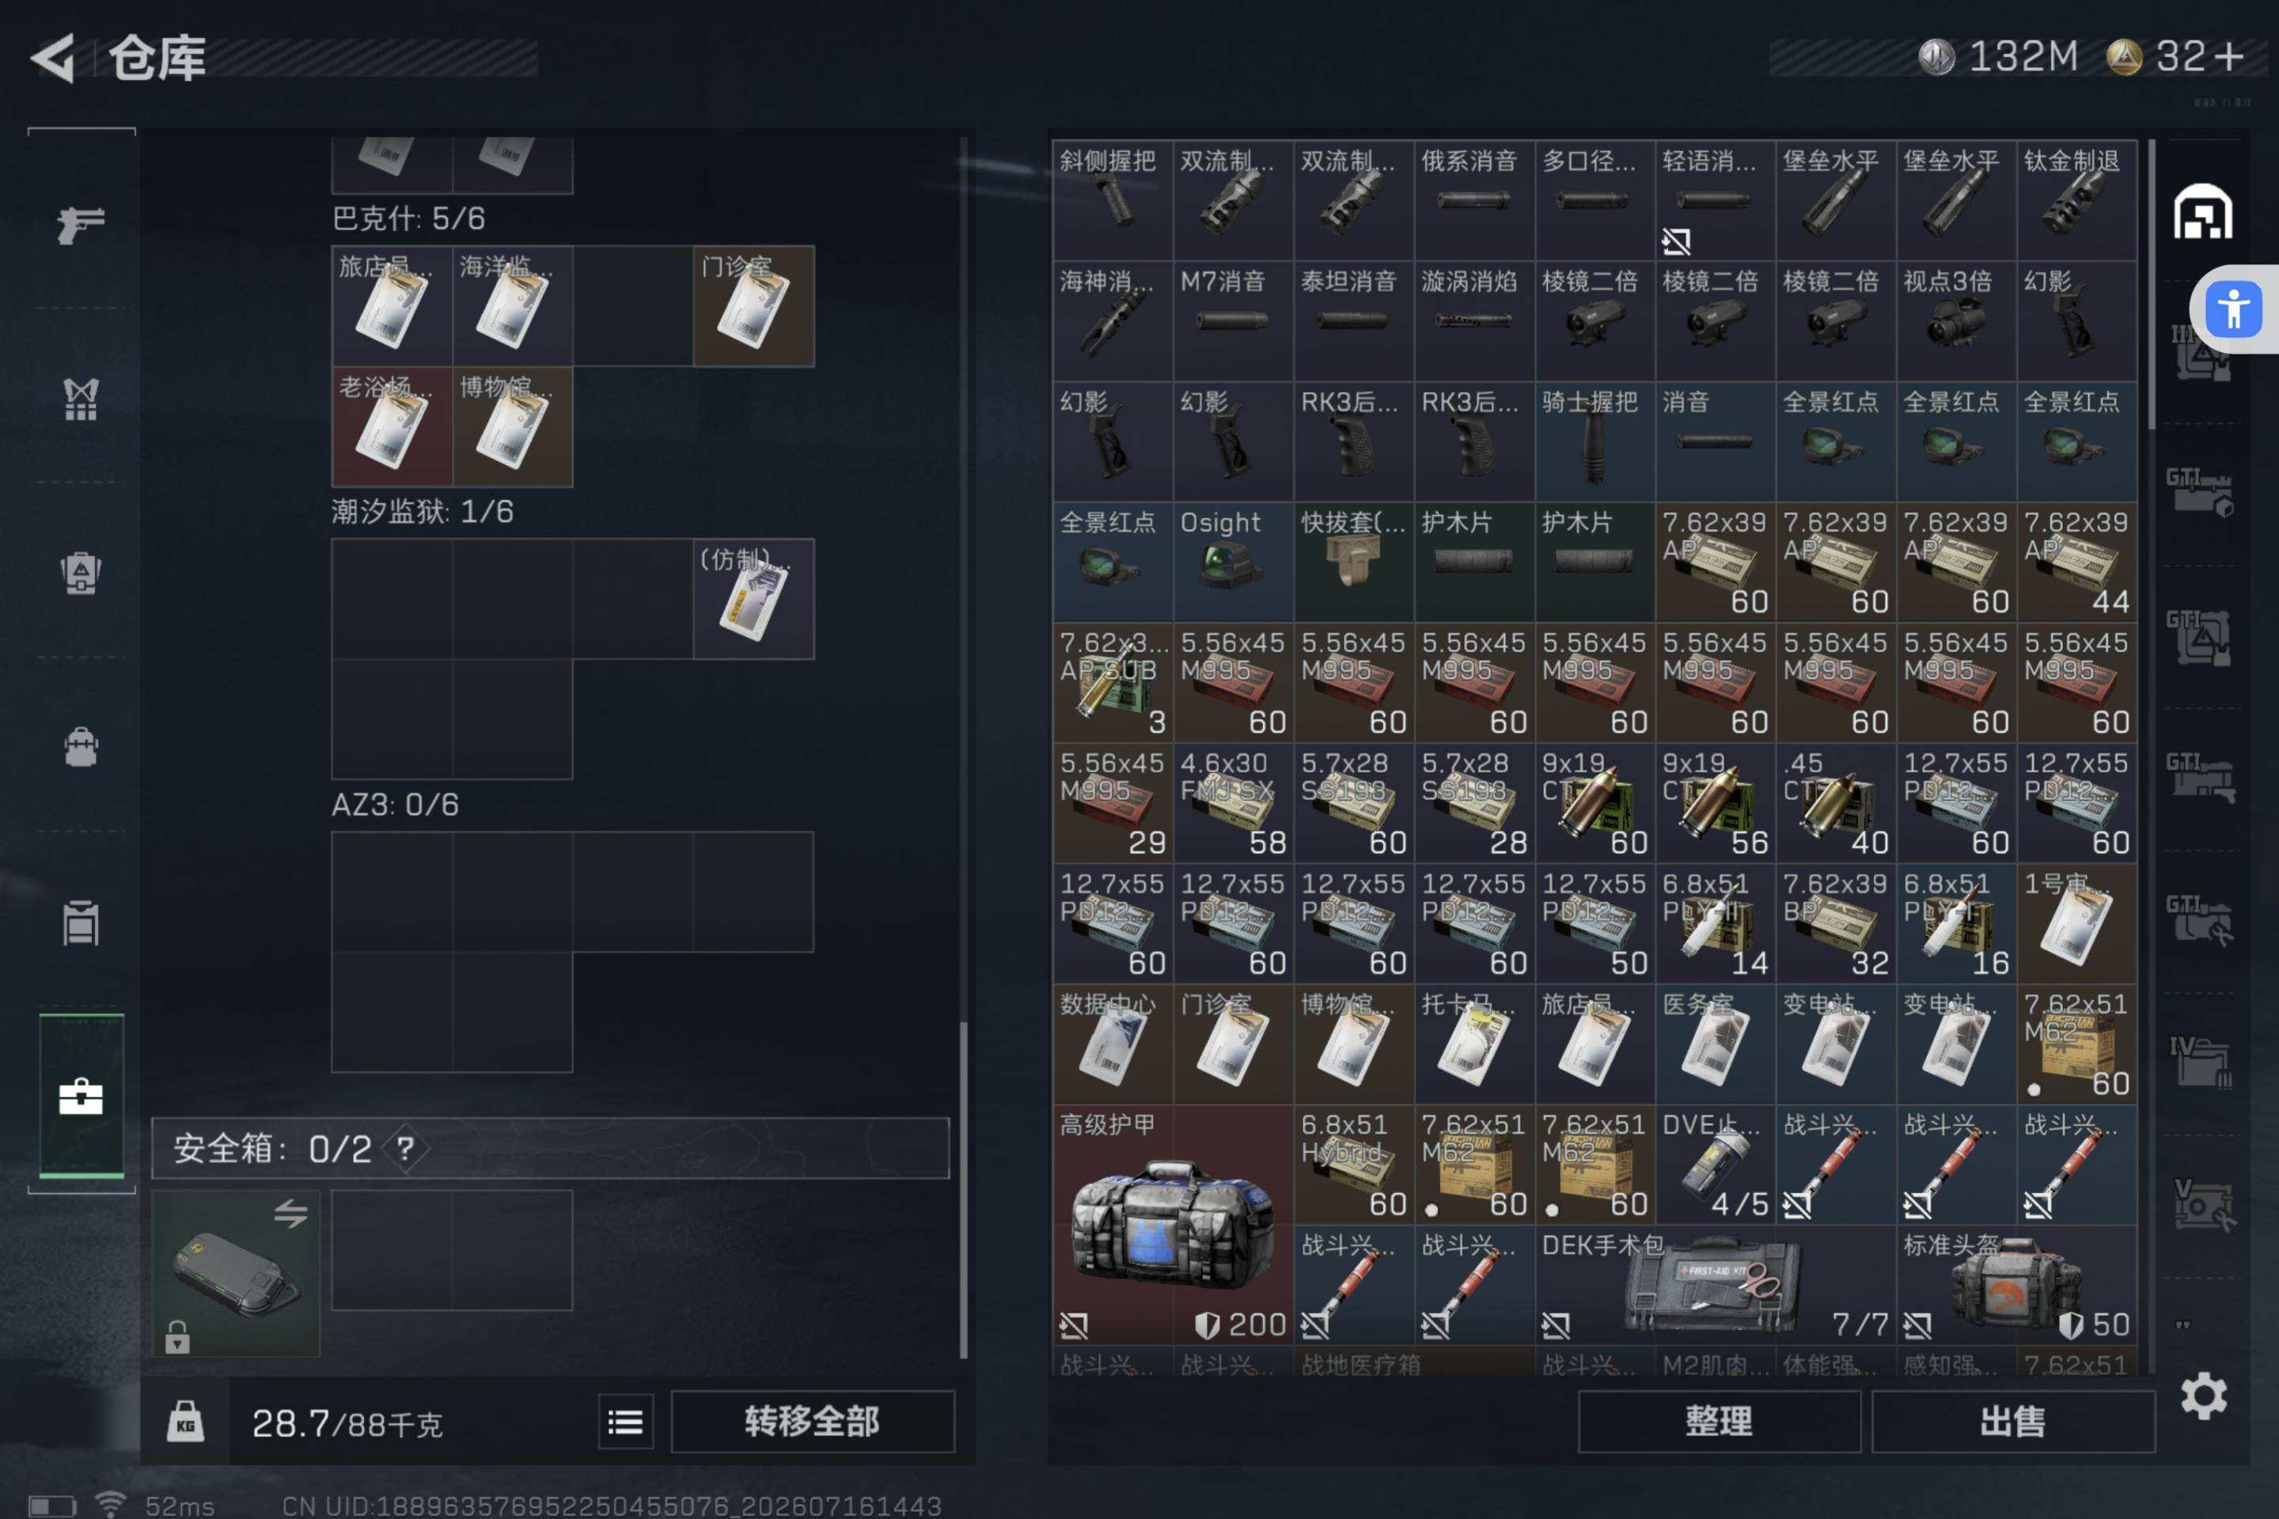Toggle the lock icon on safe box
The height and width of the screenshot is (1519, 2279).
[176, 1337]
